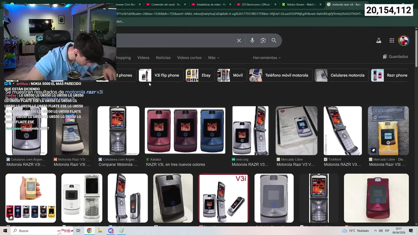Open dark red closed Razr image
This screenshot has width=418, height=235.
click(376, 198)
